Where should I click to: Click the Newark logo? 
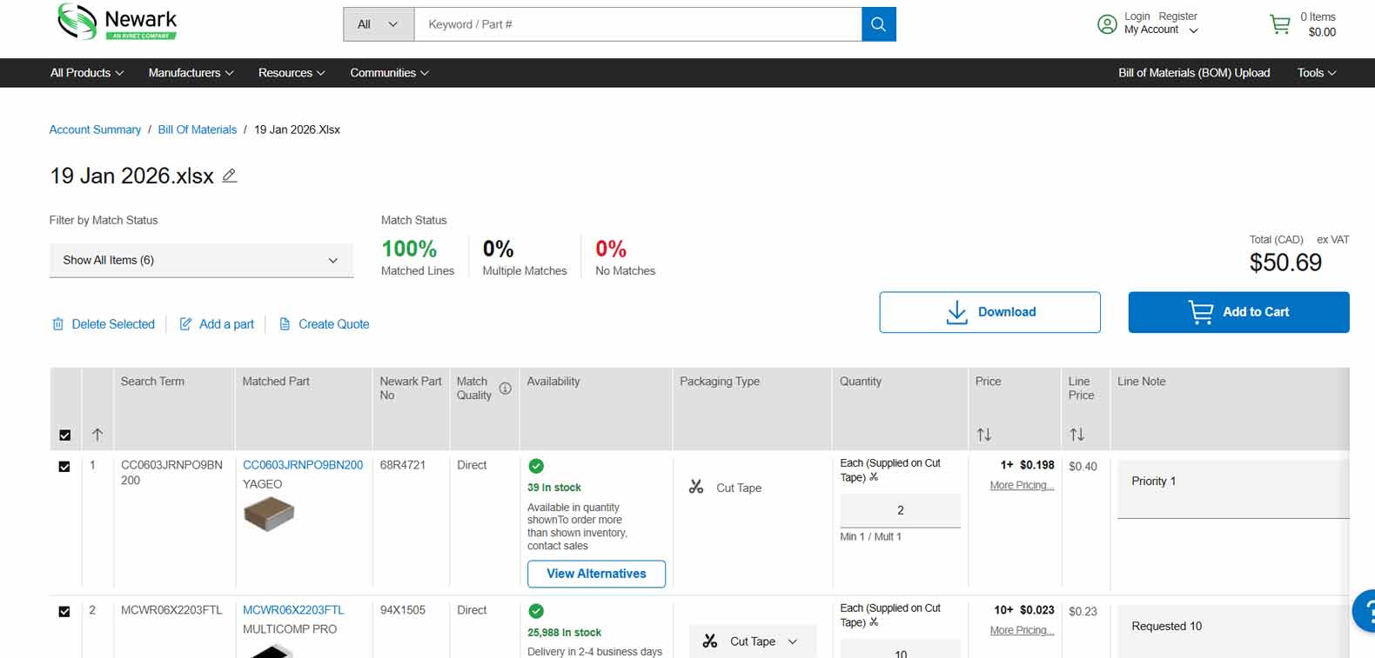[x=117, y=22]
